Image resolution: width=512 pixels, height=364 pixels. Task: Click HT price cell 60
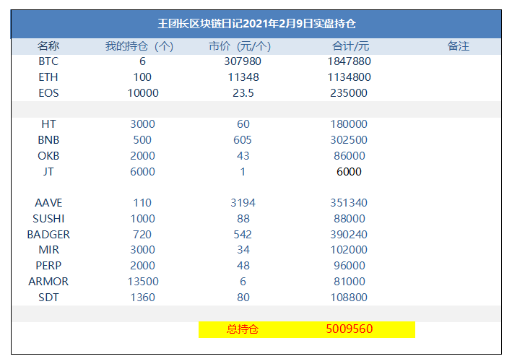pyautogui.click(x=243, y=124)
